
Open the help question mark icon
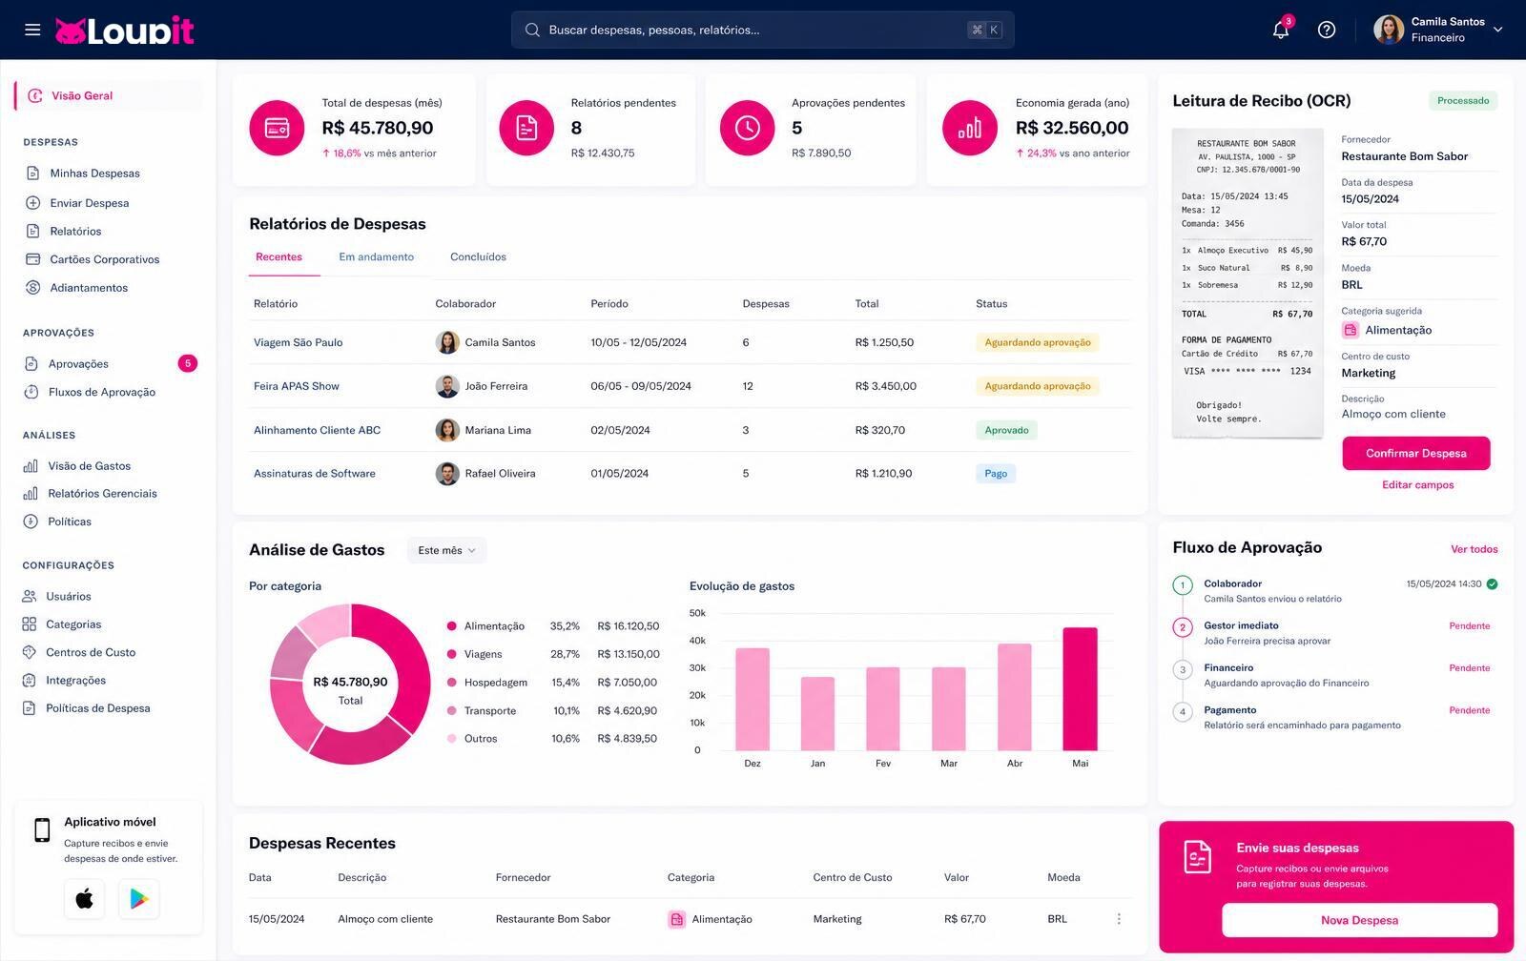tap(1326, 30)
